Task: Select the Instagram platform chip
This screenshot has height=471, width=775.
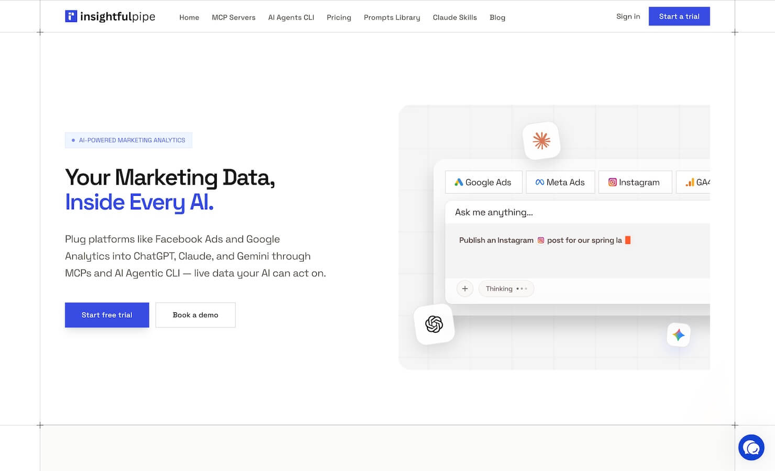Action: tap(635, 182)
